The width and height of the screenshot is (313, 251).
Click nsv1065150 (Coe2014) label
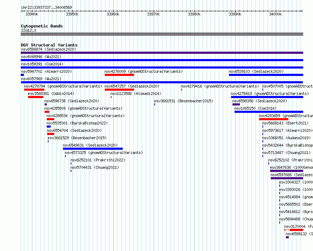click(x=255, y=108)
